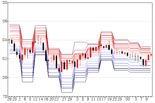Select the x-axis date label 30

[x=128, y=99]
